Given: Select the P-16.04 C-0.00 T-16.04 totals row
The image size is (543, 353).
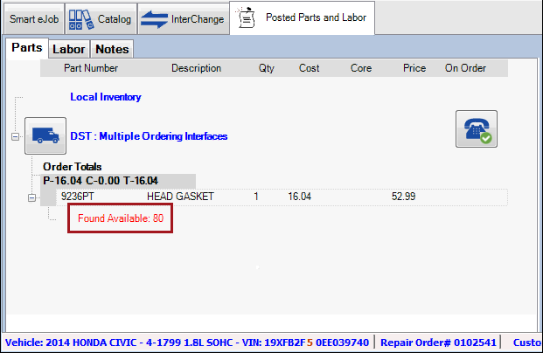Looking at the screenshot, I should tap(118, 181).
